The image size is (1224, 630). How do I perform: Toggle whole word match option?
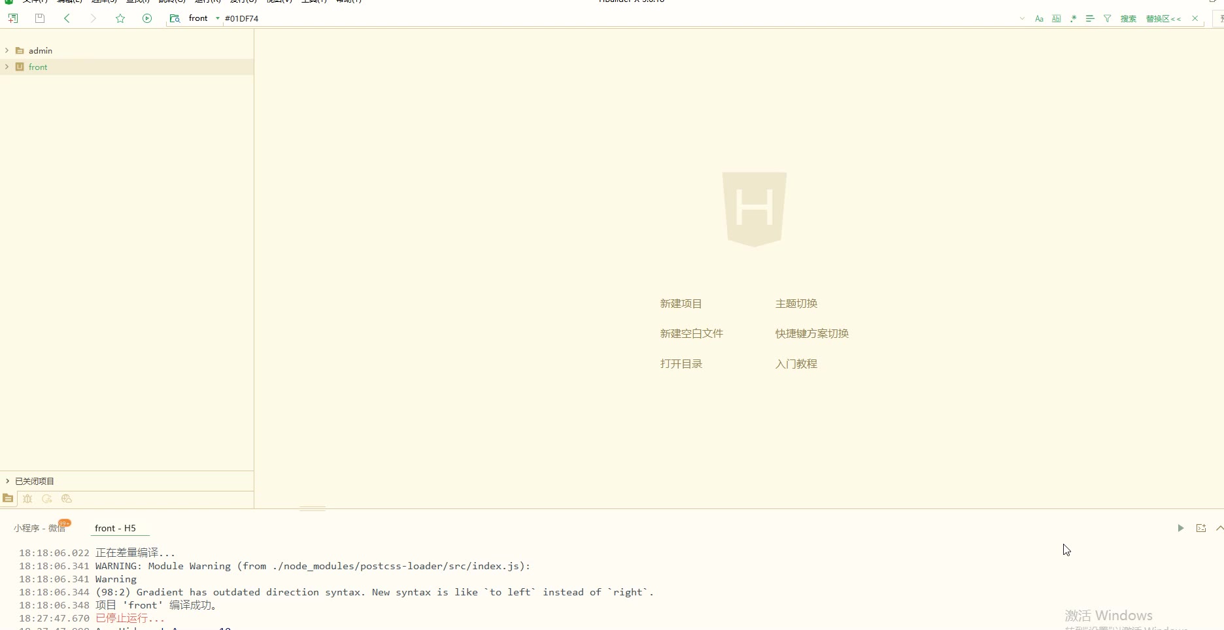[1056, 18]
